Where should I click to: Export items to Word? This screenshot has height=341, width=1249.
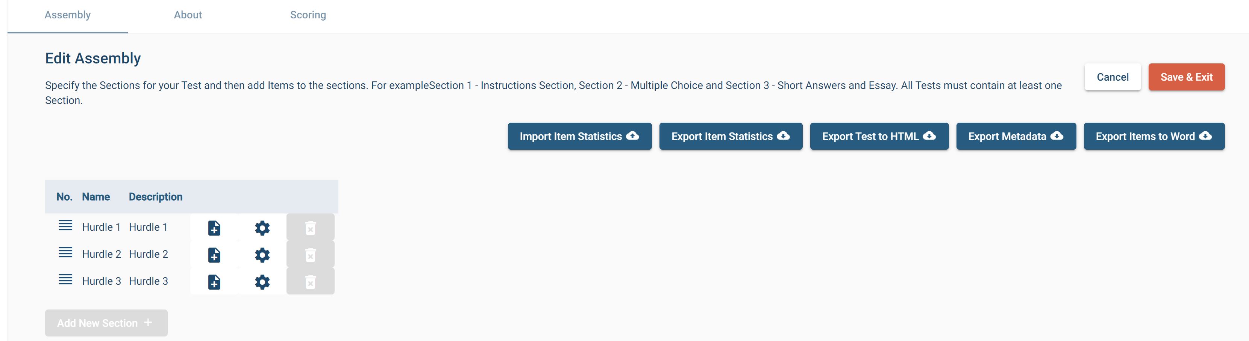coord(1155,136)
